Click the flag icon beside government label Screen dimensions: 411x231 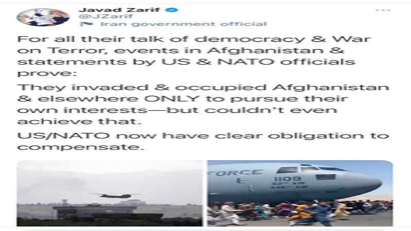click(87, 24)
